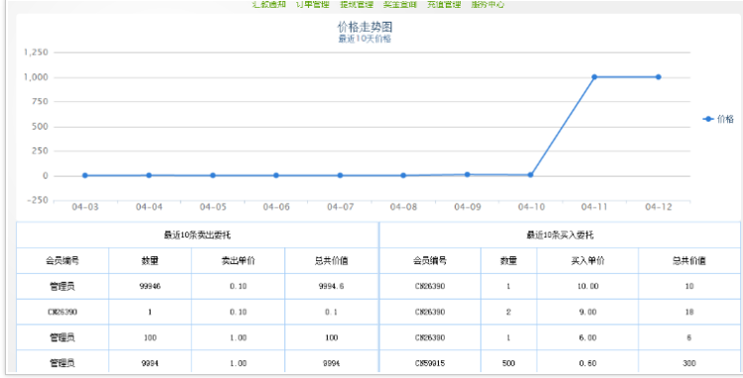Select the 04-11 data point on chart
Screen dimensions: 743x378
point(594,77)
